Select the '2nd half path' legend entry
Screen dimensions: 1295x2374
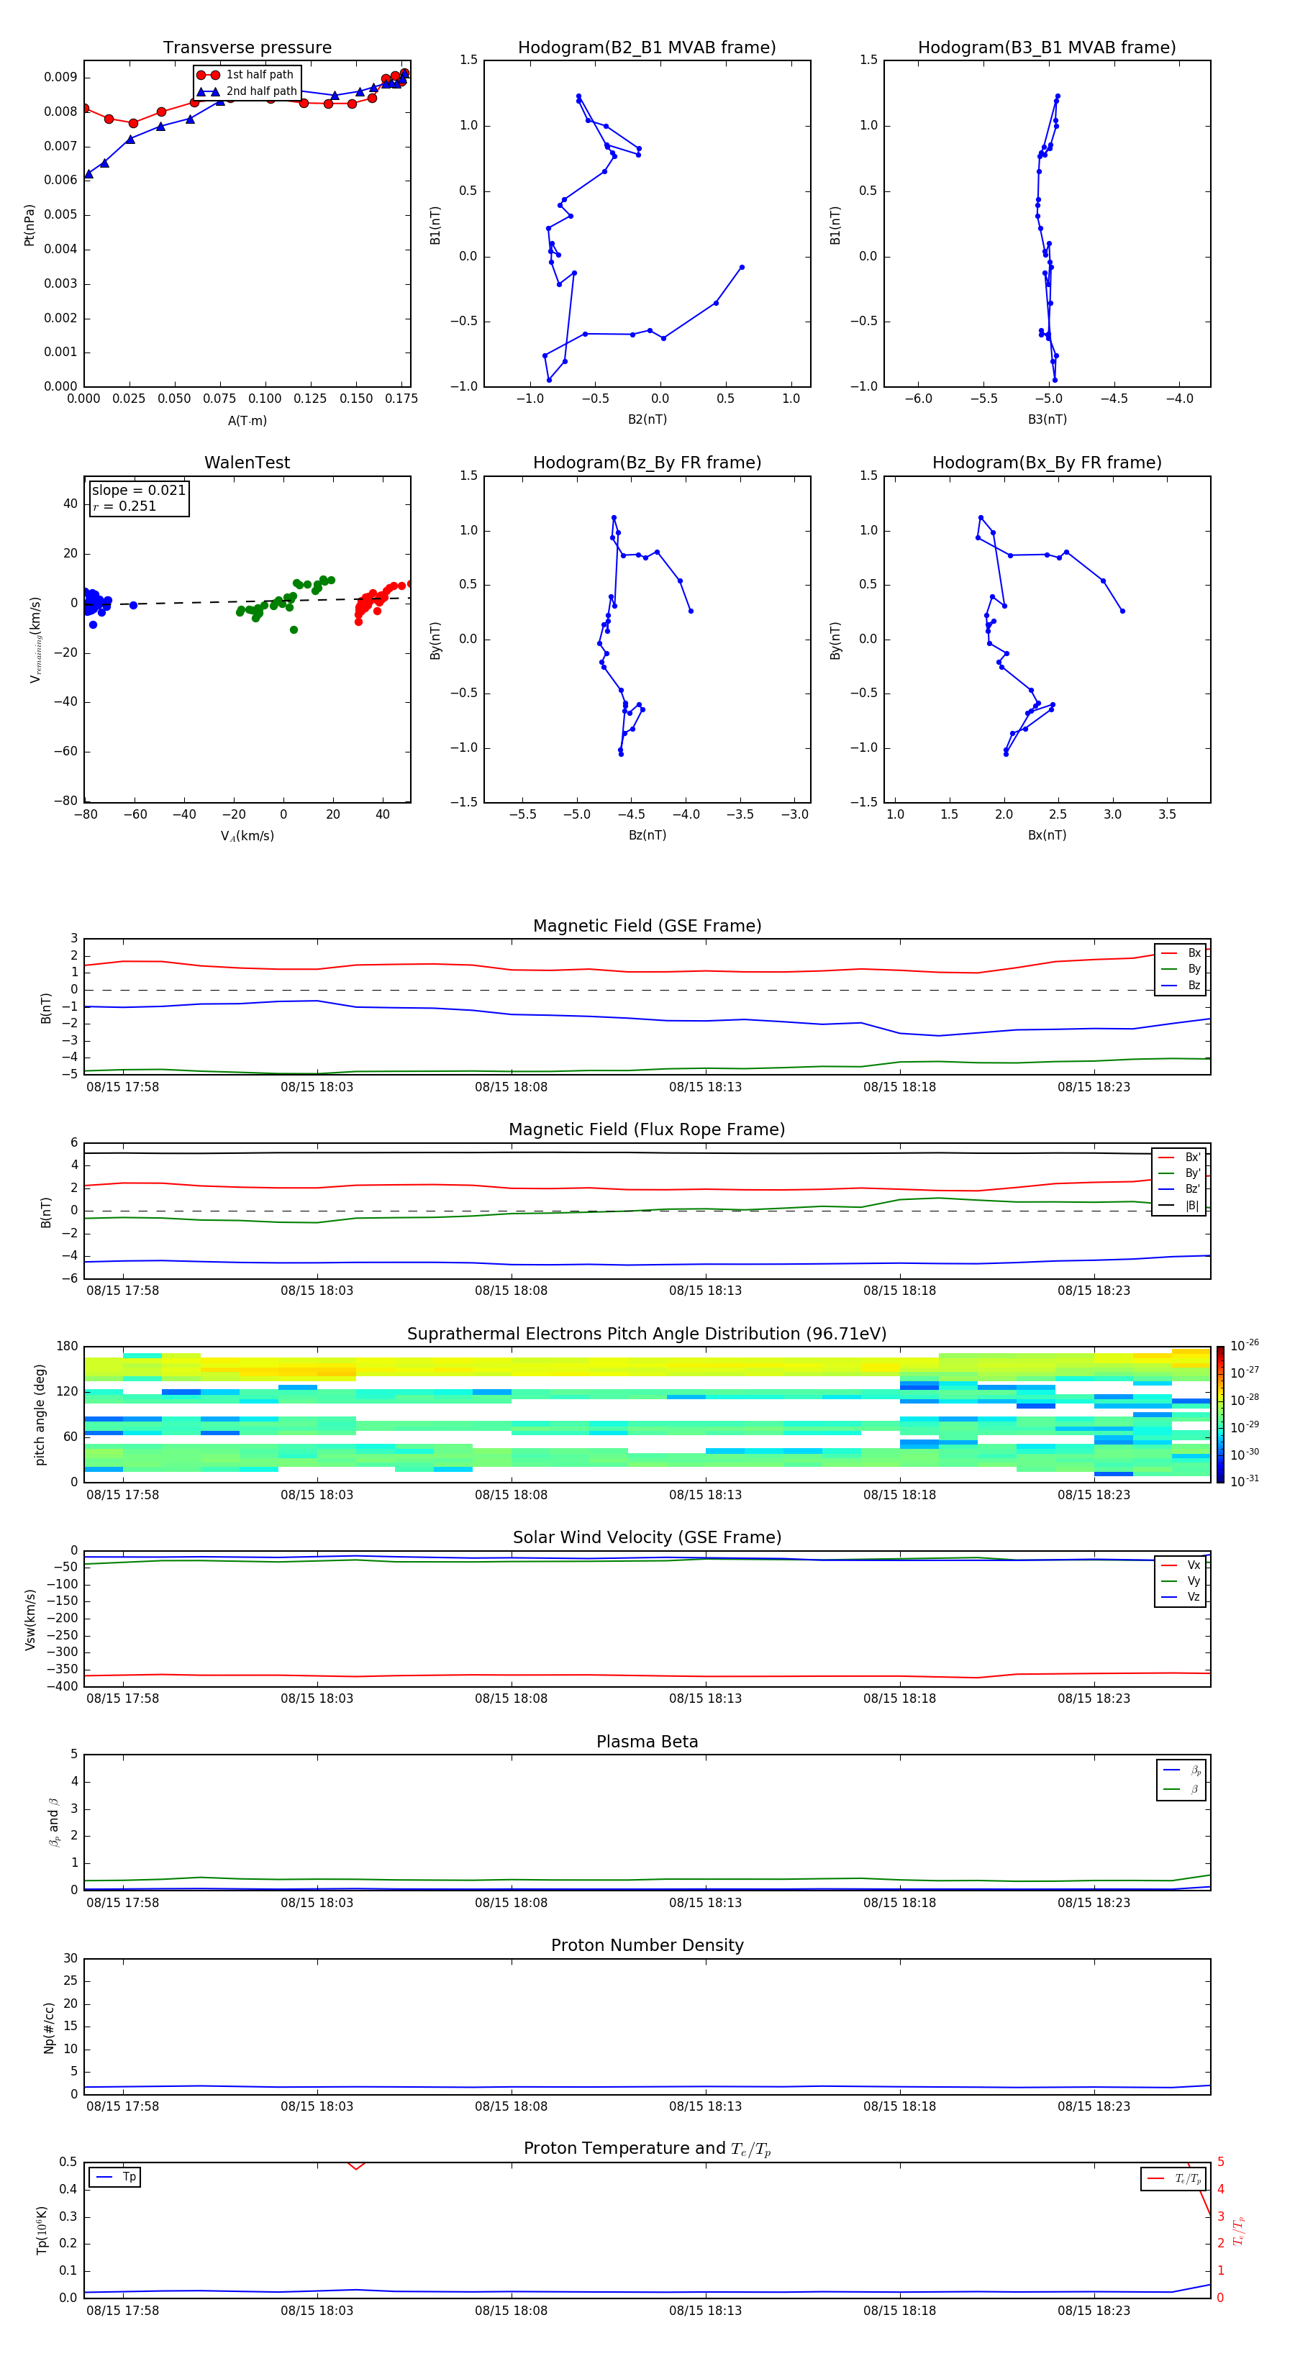point(247,91)
